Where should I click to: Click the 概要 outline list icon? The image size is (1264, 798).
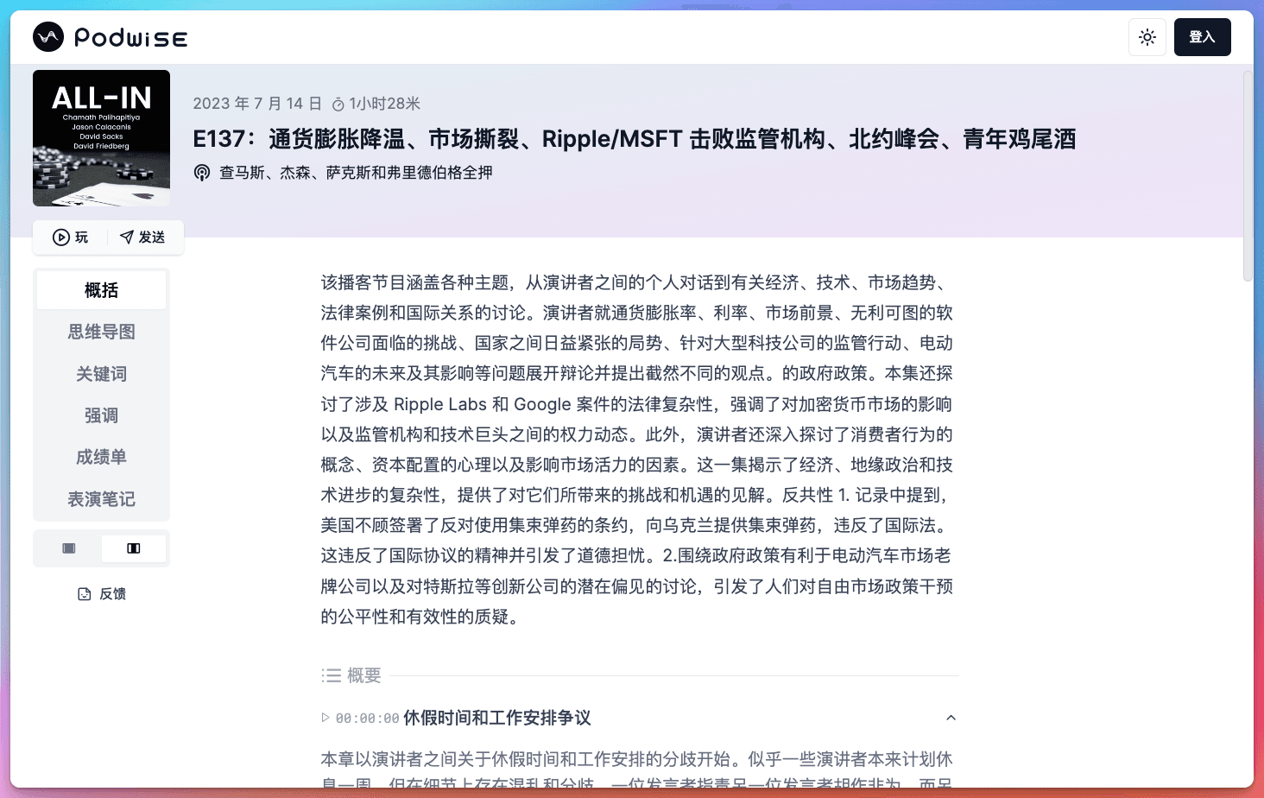coord(332,675)
